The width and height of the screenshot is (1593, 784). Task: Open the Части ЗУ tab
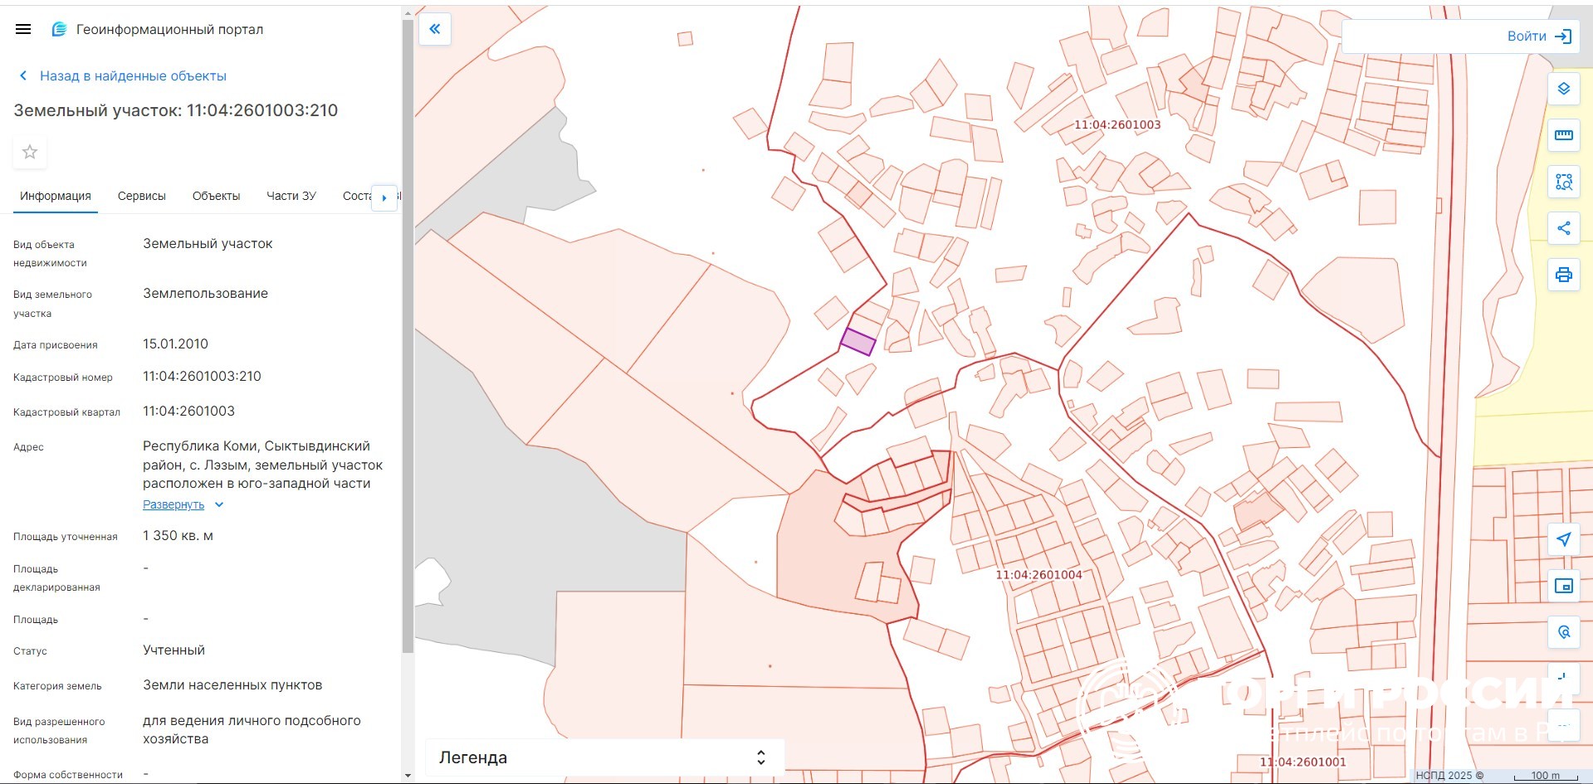tap(291, 196)
